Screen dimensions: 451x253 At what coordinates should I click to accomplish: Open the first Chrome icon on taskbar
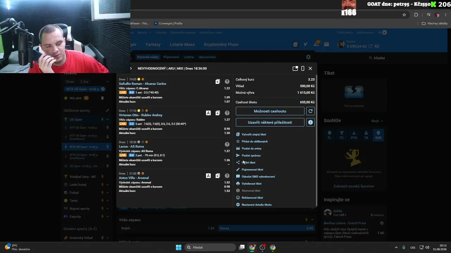coord(252,247)
